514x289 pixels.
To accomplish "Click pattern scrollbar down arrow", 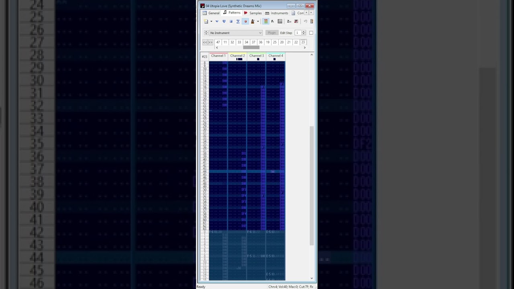I will click(x=312, y=278).
